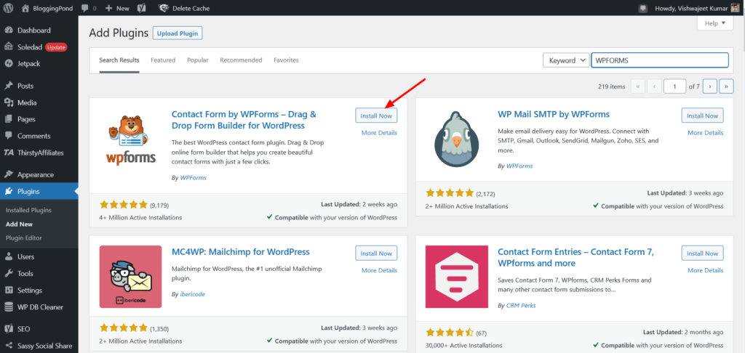
Task: Open Comments sidebar icon
Action: 9,136
